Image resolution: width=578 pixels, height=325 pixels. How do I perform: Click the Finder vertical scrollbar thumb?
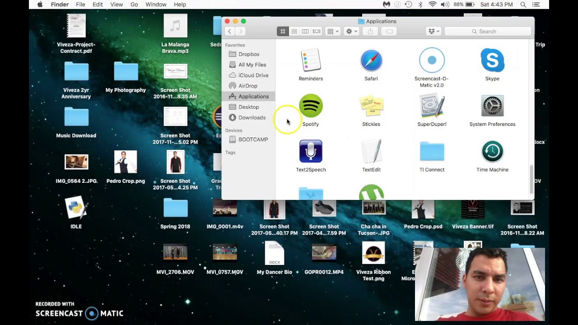531,179
